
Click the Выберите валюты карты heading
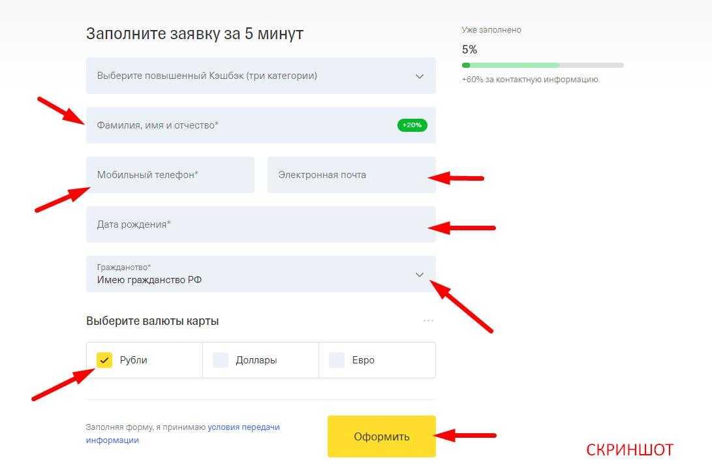click(x=152, y=321)
